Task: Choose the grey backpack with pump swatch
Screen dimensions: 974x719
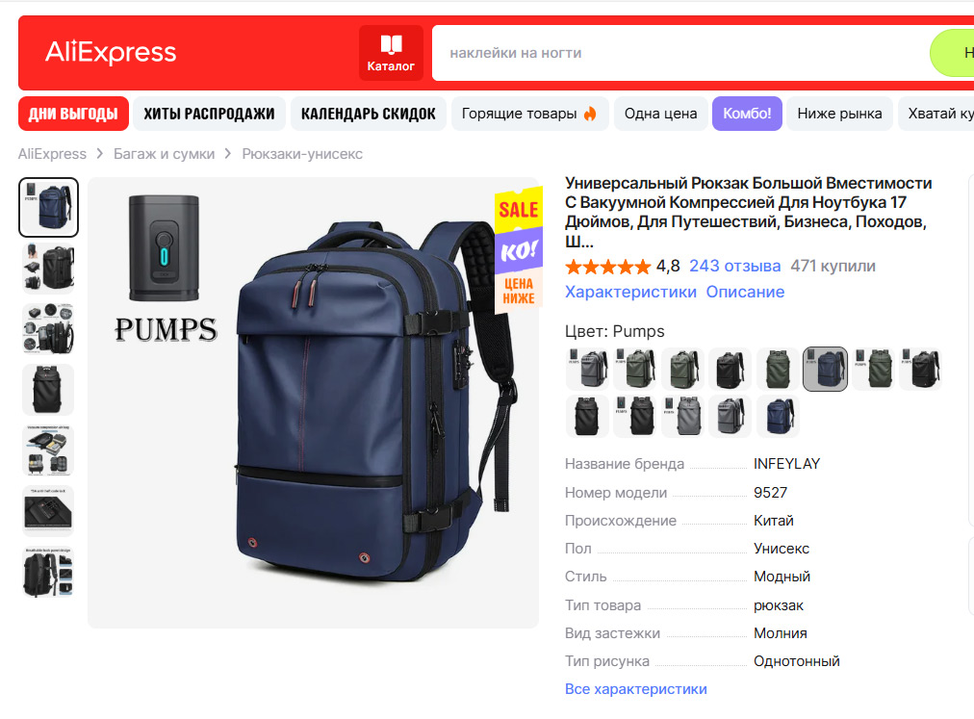Action: [x=588, y=369]
